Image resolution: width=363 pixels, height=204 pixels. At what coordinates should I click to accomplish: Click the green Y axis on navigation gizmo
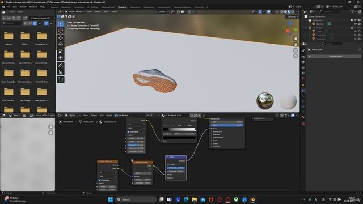coord(296,29)
